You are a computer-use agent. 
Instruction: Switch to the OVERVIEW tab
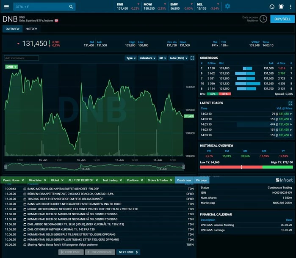click(x=12, y=29)
